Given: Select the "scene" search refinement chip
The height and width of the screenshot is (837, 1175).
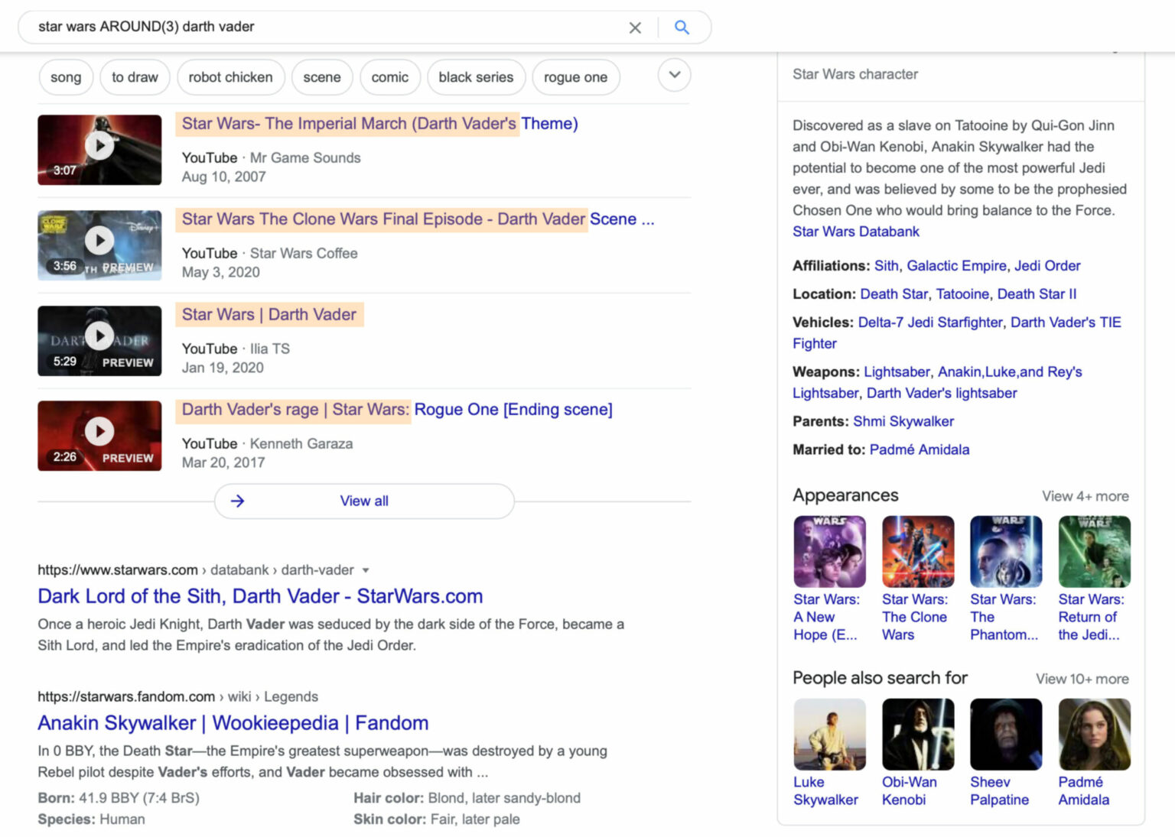Looking at the screenshot, I should [322, 76].
